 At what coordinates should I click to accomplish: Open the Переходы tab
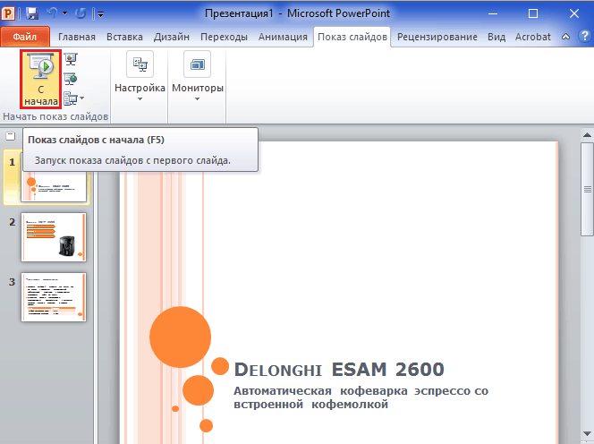coord(224,37)
